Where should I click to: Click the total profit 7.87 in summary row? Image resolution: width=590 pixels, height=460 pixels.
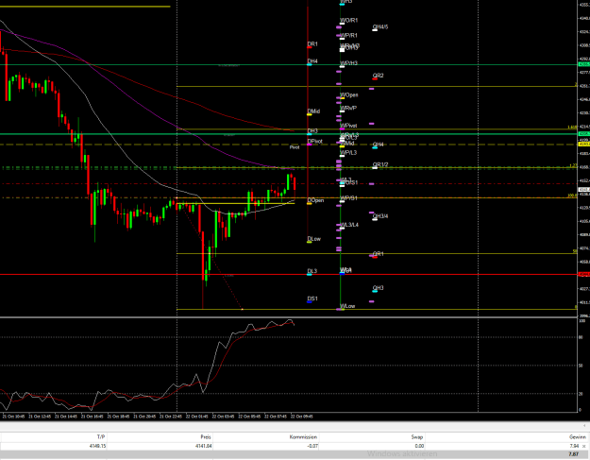[x=573, y=454]
